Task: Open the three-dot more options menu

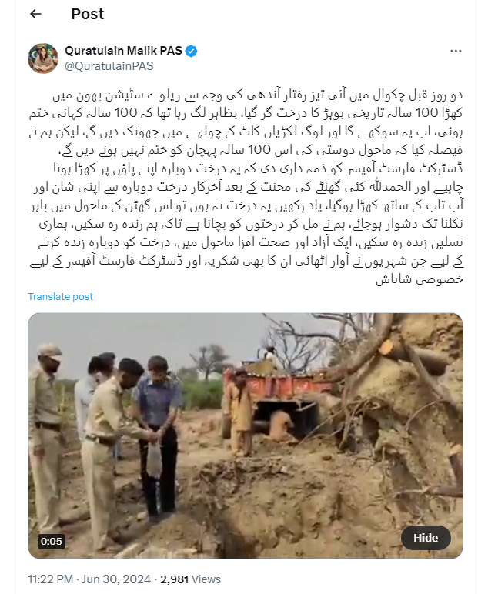Action: click(x=456, y=51)
